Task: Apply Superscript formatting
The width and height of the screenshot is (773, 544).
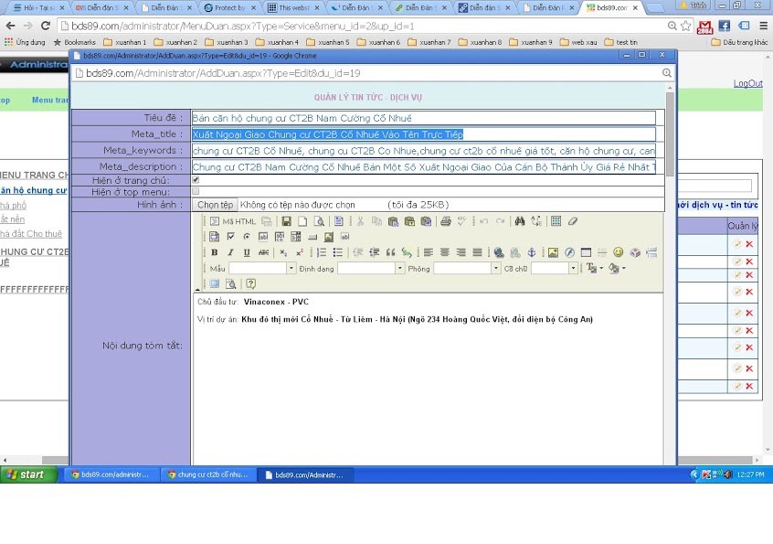Action: [300, 252]
